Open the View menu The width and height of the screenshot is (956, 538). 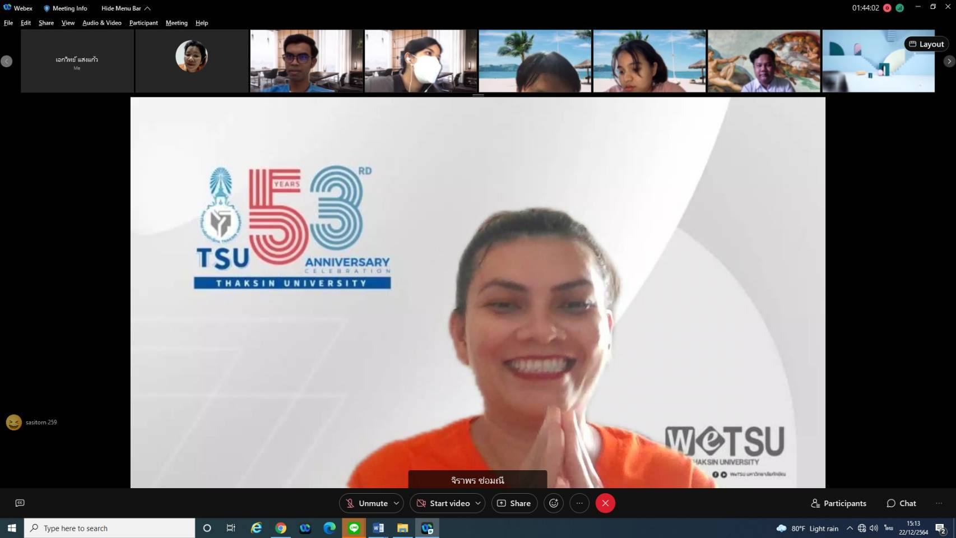[68, 23]
